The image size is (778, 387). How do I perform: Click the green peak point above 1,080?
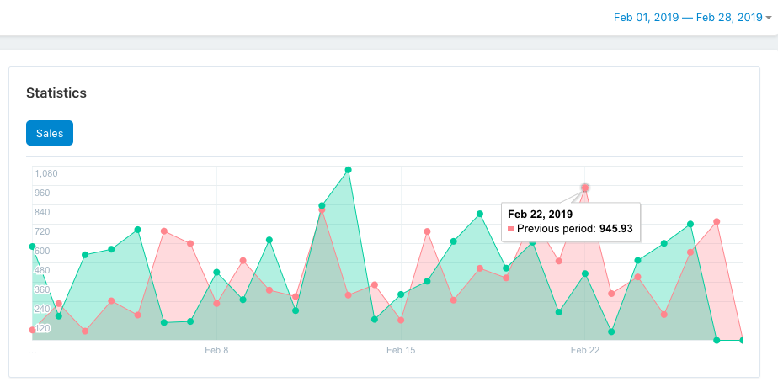(x=349, y=170)
